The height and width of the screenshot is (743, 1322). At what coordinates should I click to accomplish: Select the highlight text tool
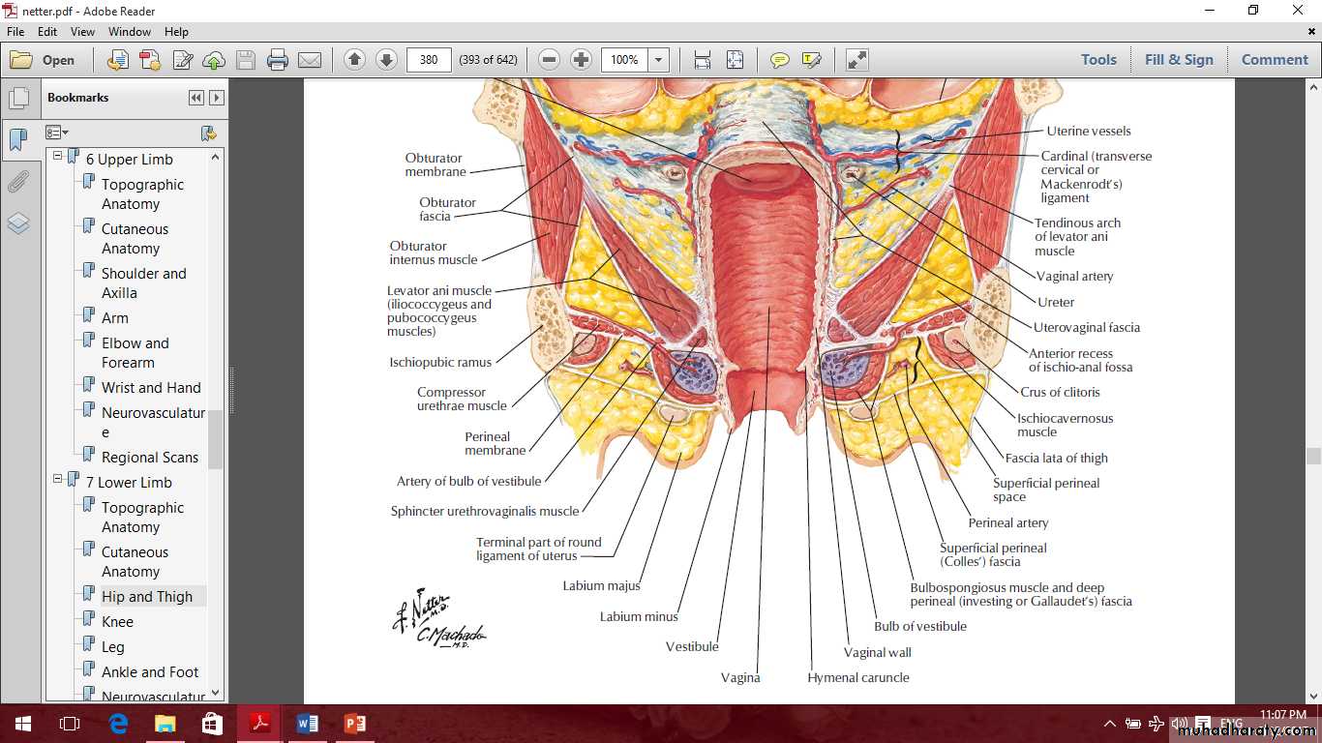tap(811, 60)
